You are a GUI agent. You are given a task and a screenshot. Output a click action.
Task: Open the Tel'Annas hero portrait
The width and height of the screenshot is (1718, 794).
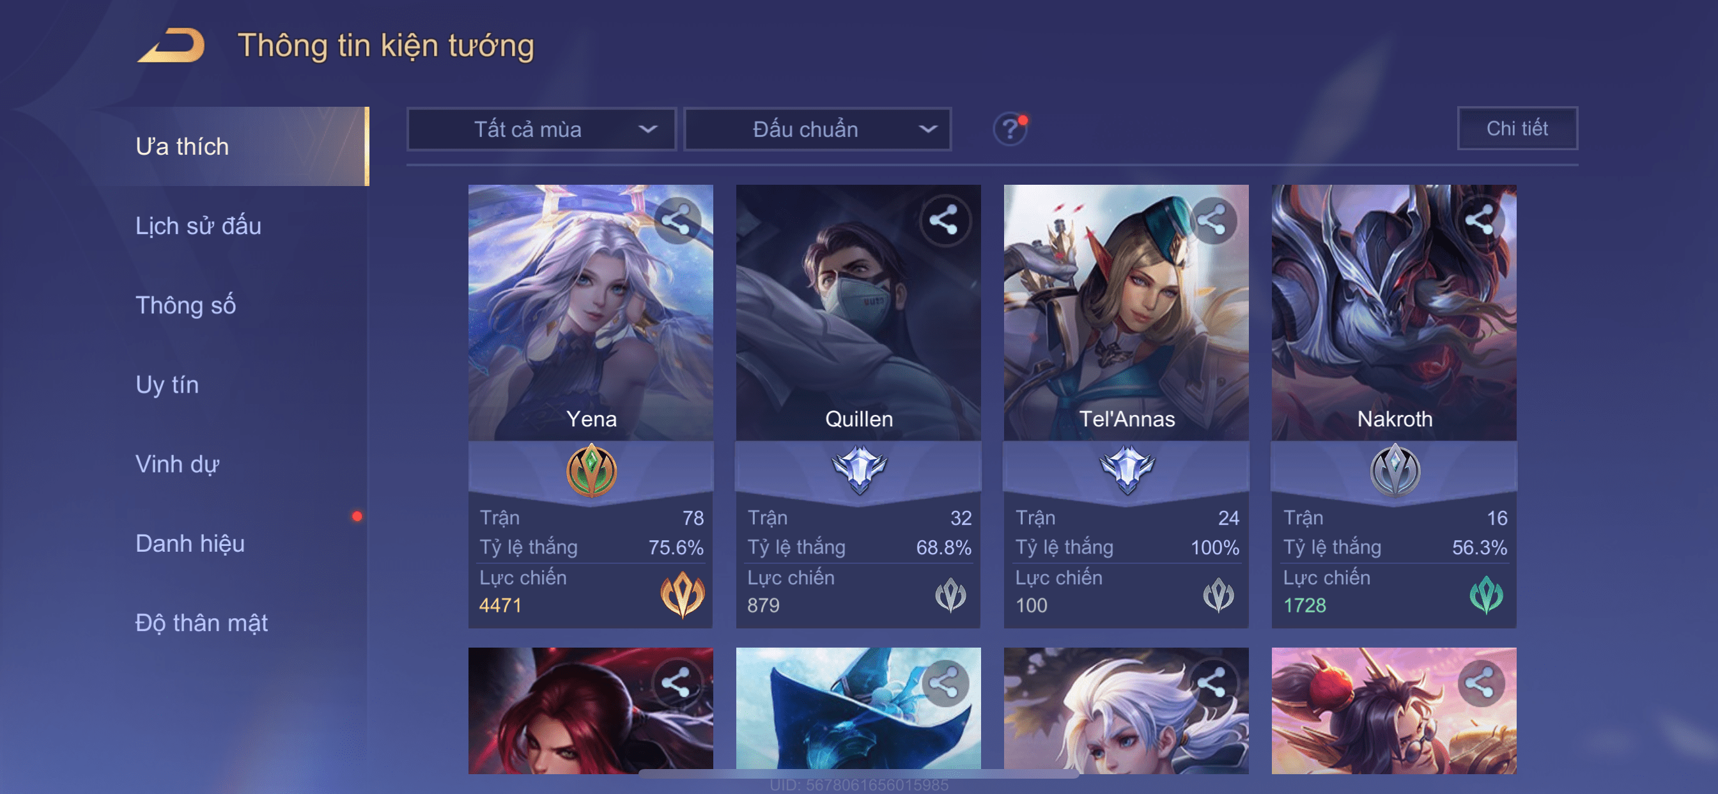(1126, 312)
